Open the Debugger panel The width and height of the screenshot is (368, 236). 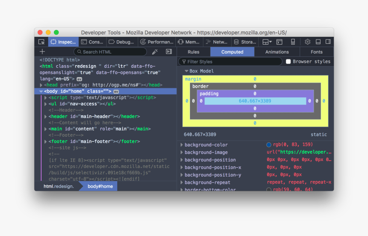[122, 42]
